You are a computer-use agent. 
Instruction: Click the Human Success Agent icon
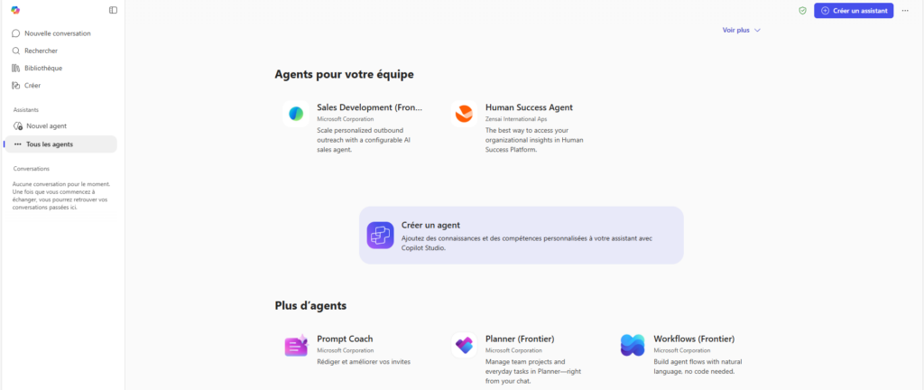tap(464, 114)
